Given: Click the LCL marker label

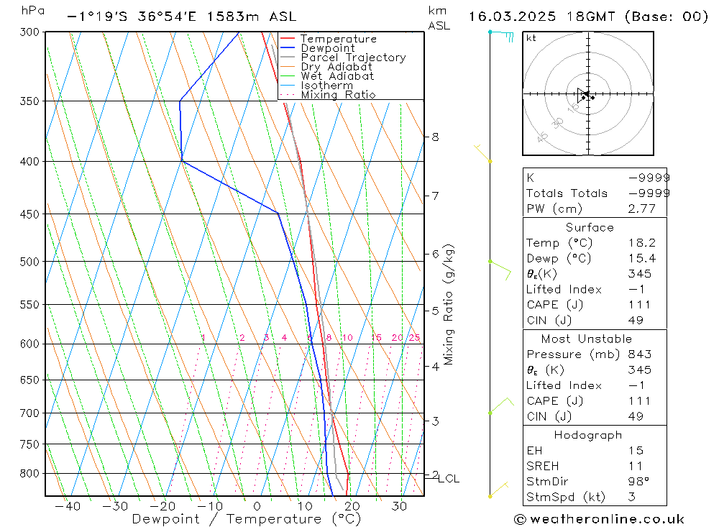Looking at the screenshot, I should click(449, 478).
